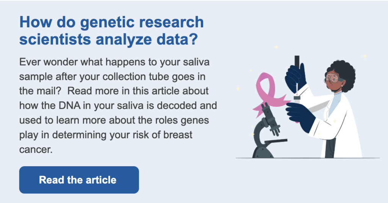388x203 pixels.
Task: Click the sparkle star above scientist's hair
Action: 365,56
